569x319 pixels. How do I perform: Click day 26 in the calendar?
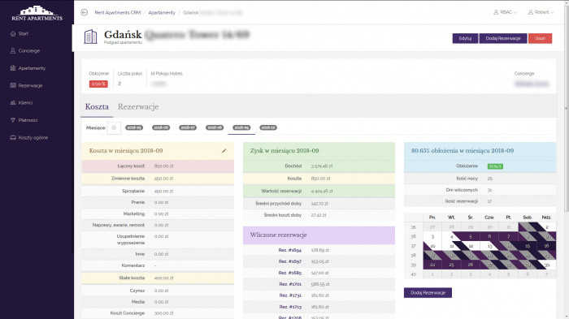[471, 265]
